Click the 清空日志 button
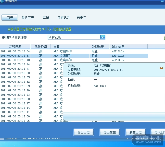This screenshot has width=165, height=147. point(135,132)
